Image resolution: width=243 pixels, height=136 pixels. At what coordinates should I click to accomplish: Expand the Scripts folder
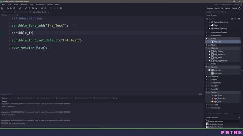point(207,80)
